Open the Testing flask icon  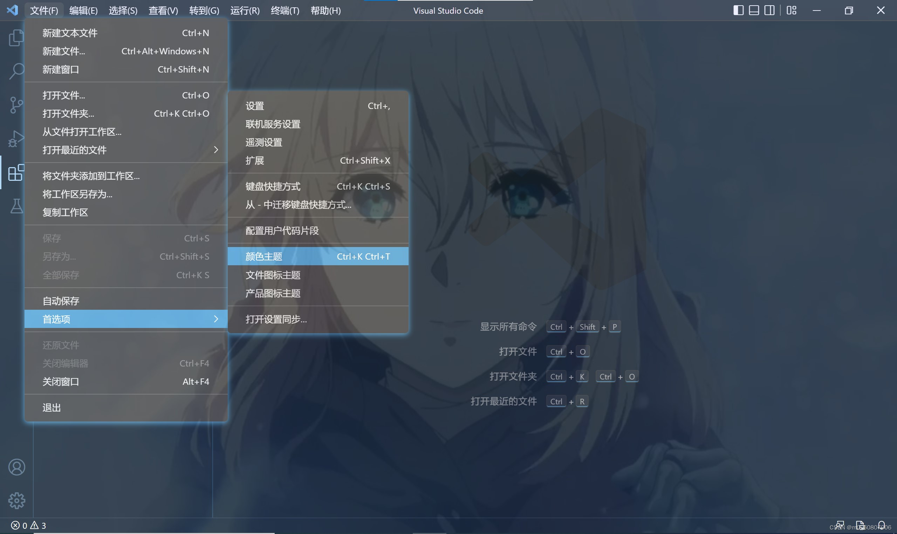pyautogui.click(x=16, y=206)
